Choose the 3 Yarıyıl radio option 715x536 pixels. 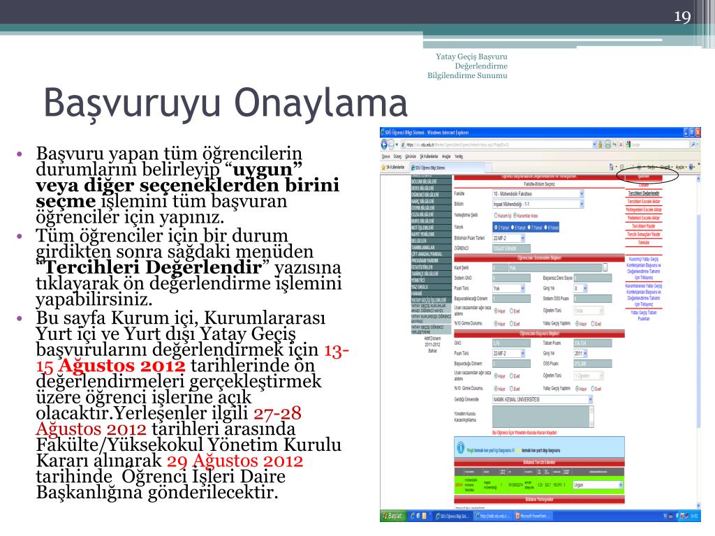496,227
